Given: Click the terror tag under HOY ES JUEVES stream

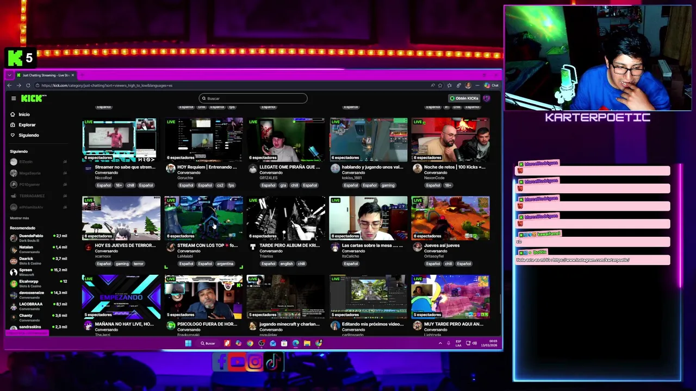Looking at the screenshot, I should [138, 264].
